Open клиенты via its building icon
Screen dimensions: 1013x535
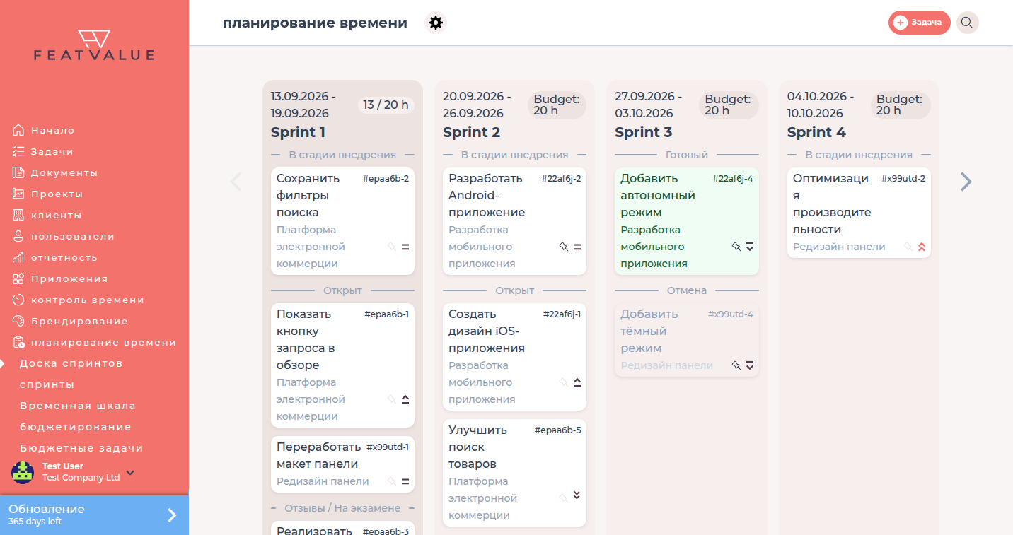pos(18,215)
